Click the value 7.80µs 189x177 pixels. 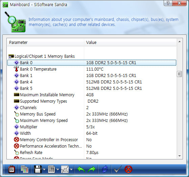tap(92, 153)
